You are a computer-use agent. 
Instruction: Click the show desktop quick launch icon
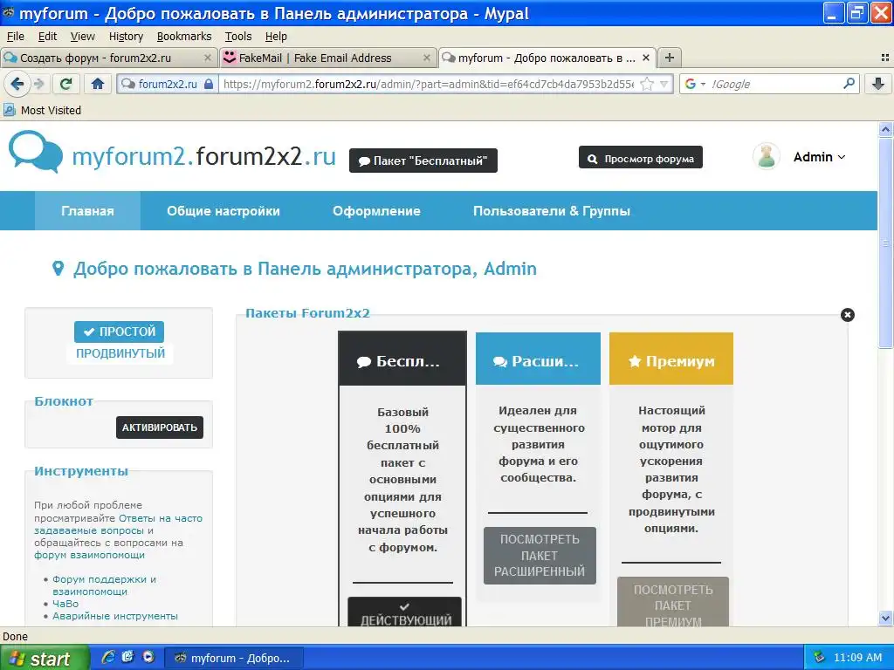[127, 657]
